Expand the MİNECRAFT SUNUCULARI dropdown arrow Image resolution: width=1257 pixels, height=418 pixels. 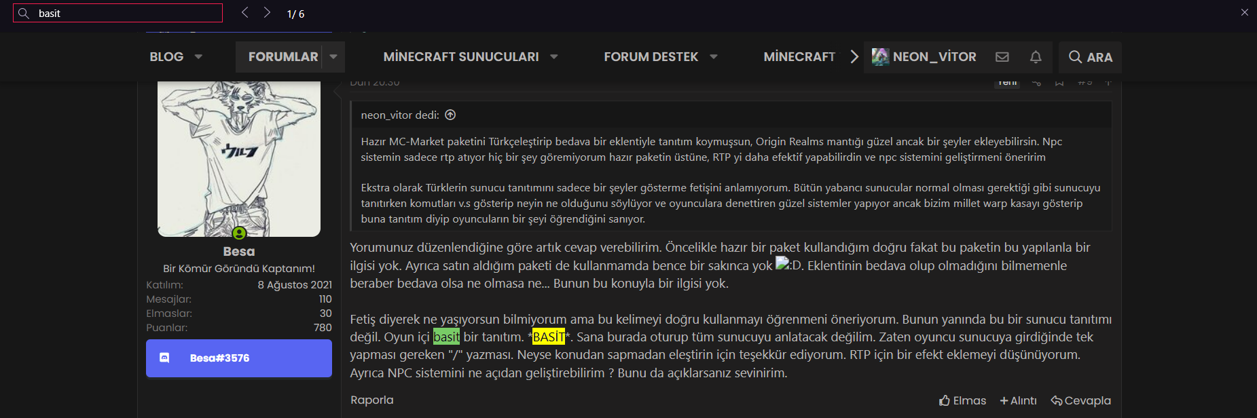click(x=554, y=57)
